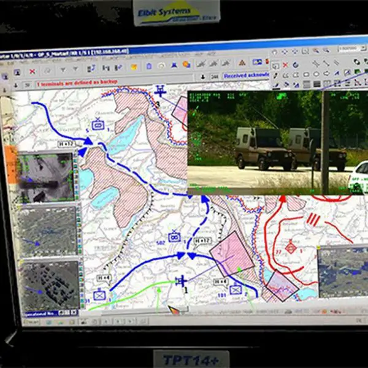Select the infantry unit symbol labeled 101
Viewport: 368px width, 368px height.
pyautogui.click(x=236, y=291)
